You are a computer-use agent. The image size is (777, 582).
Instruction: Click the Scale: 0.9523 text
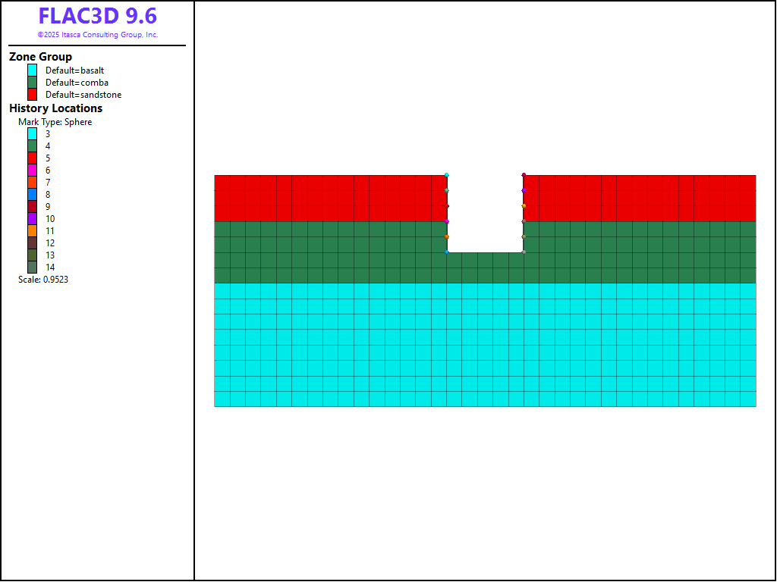pos(43,280)
